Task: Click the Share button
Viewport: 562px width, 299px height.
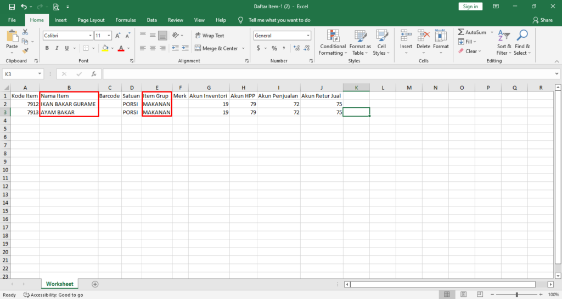Action: (x=542, y=20)
